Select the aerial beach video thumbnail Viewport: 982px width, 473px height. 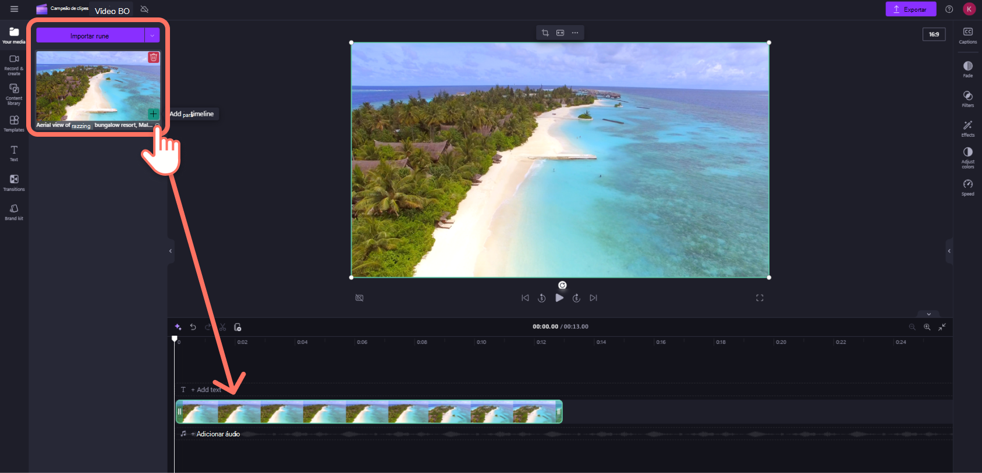pos(98,86)
